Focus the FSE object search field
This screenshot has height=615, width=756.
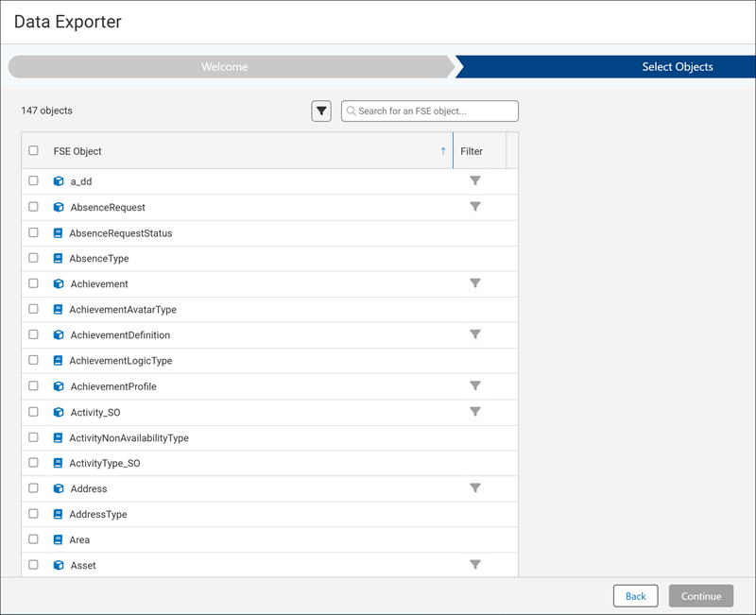point(430,111)
